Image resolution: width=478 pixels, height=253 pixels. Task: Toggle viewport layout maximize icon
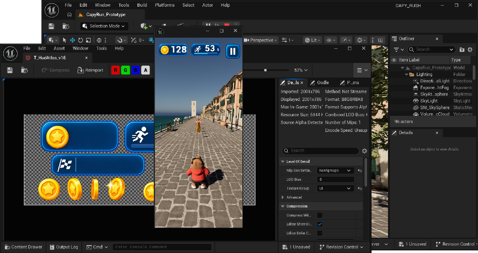381,40
